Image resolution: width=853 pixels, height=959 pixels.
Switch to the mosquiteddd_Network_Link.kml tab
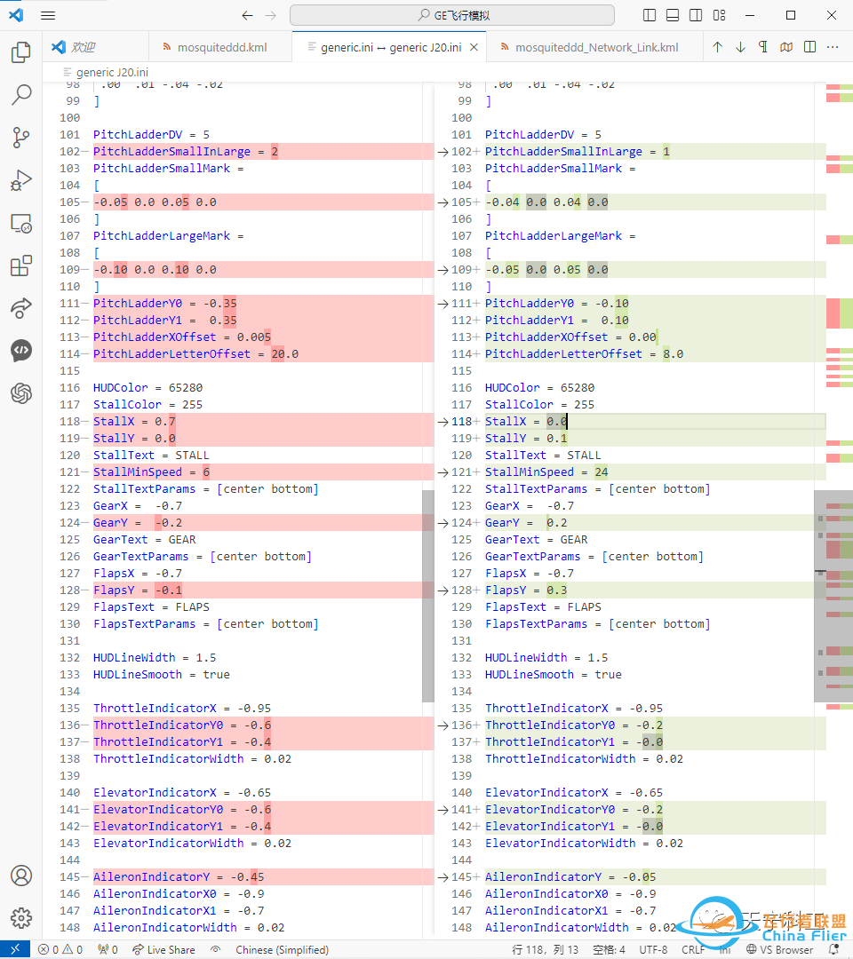pyautogui.click(x=596, y=47)
